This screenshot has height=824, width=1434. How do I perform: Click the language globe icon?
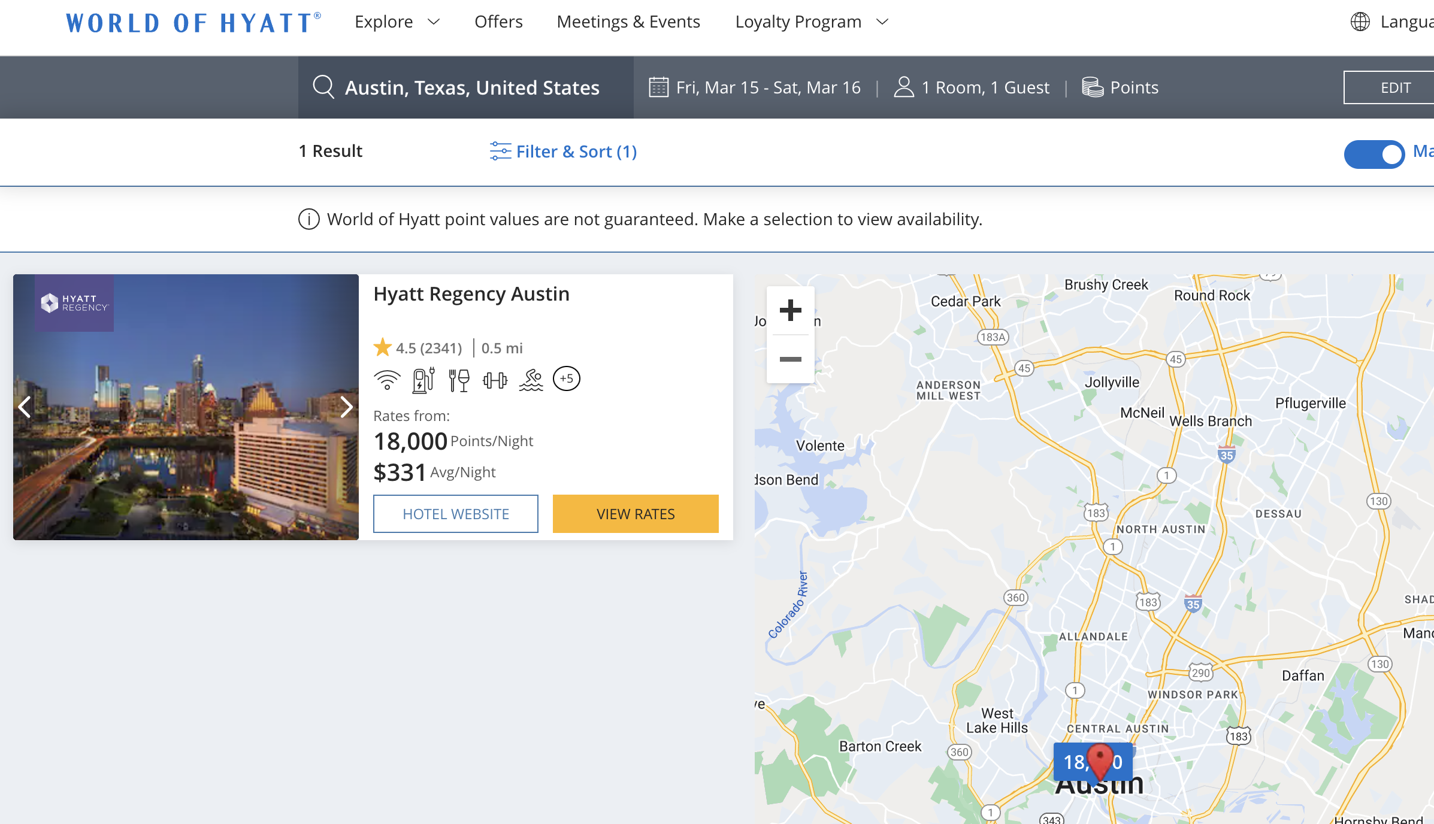1360,22
